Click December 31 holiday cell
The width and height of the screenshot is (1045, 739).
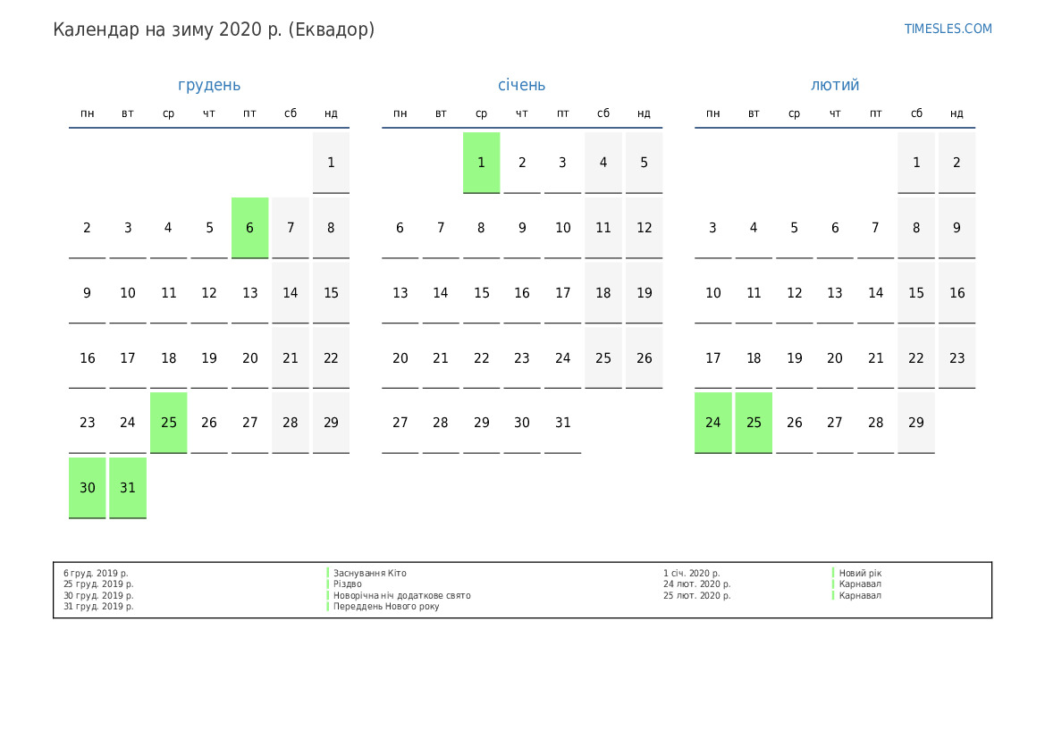tap(128, 488)
